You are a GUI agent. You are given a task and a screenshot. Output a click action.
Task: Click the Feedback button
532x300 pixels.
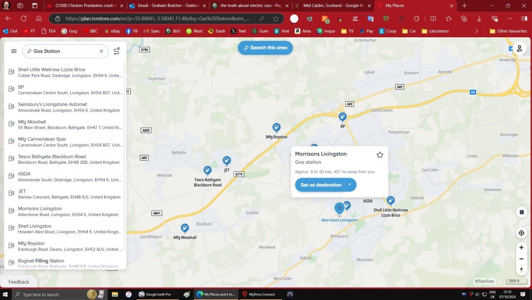[x=19, y=282]
